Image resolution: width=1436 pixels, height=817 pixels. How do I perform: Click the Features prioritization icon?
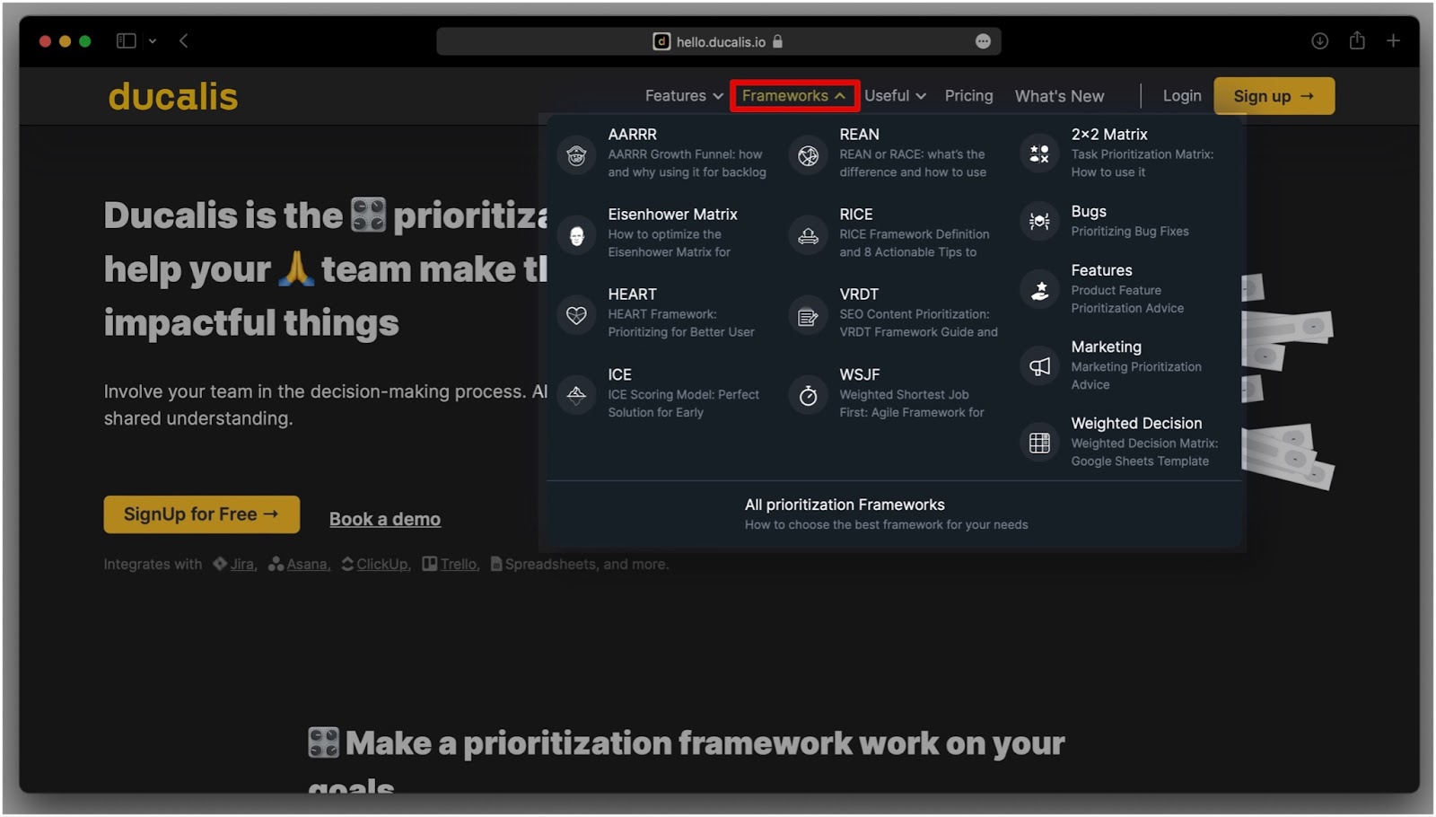click(x=1039, y=289)
